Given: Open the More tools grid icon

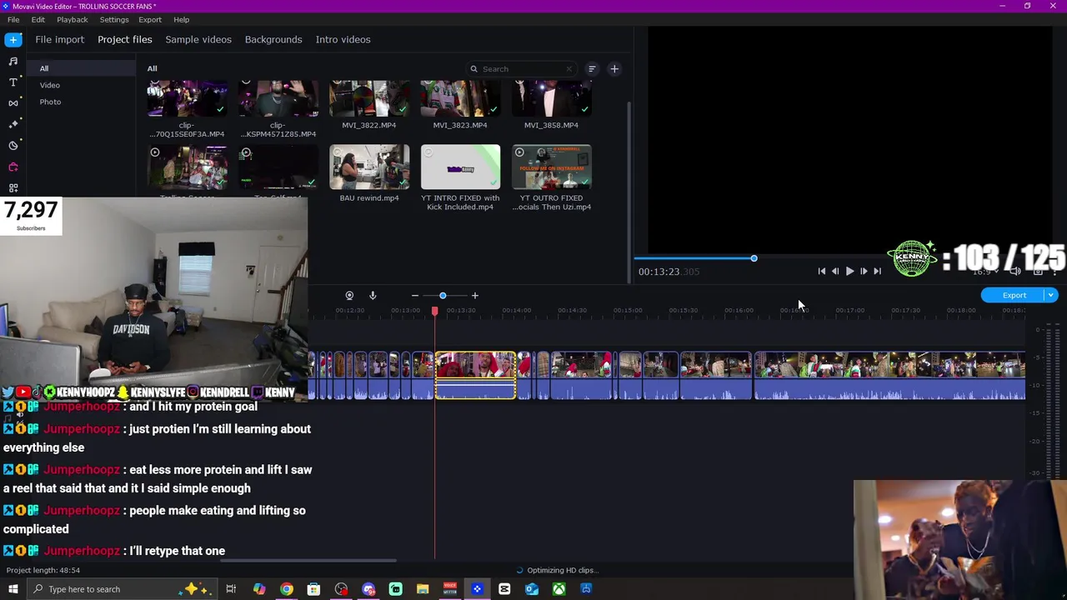Looking at the screenshot, I should pos(13,187).
